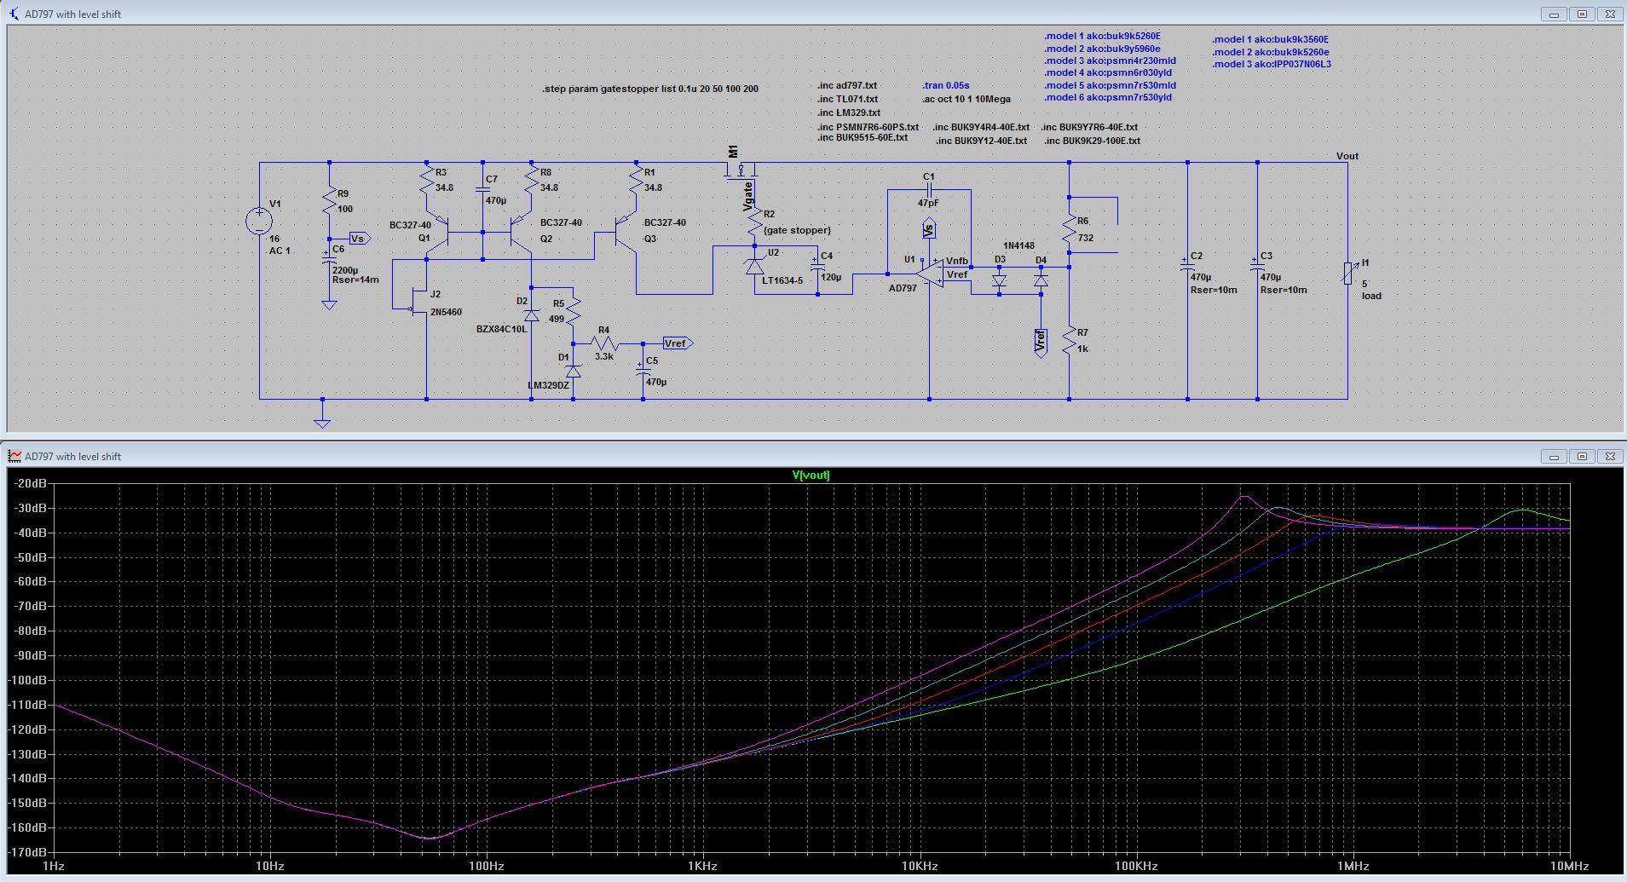Click the 1N4148 diode label
The height and width of the screenshot is (882, 1627).
(1018, 245)
